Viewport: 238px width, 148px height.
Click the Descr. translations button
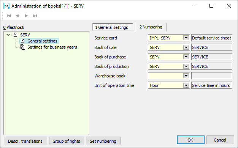coord(25,141)
